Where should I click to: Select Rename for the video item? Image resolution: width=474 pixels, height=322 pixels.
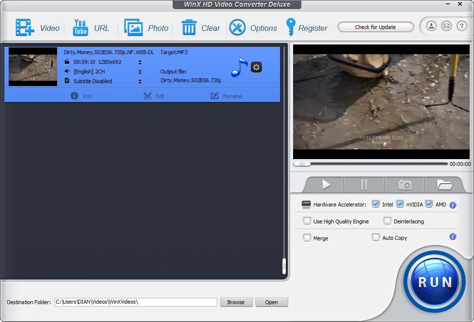(226, 96)
